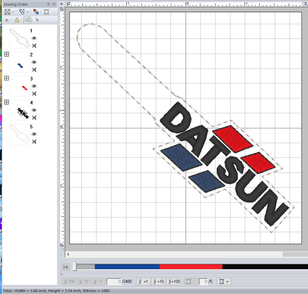Close the Sewing Order panel
The width and height of the screenshot is (308, 294).
point(54,4)
